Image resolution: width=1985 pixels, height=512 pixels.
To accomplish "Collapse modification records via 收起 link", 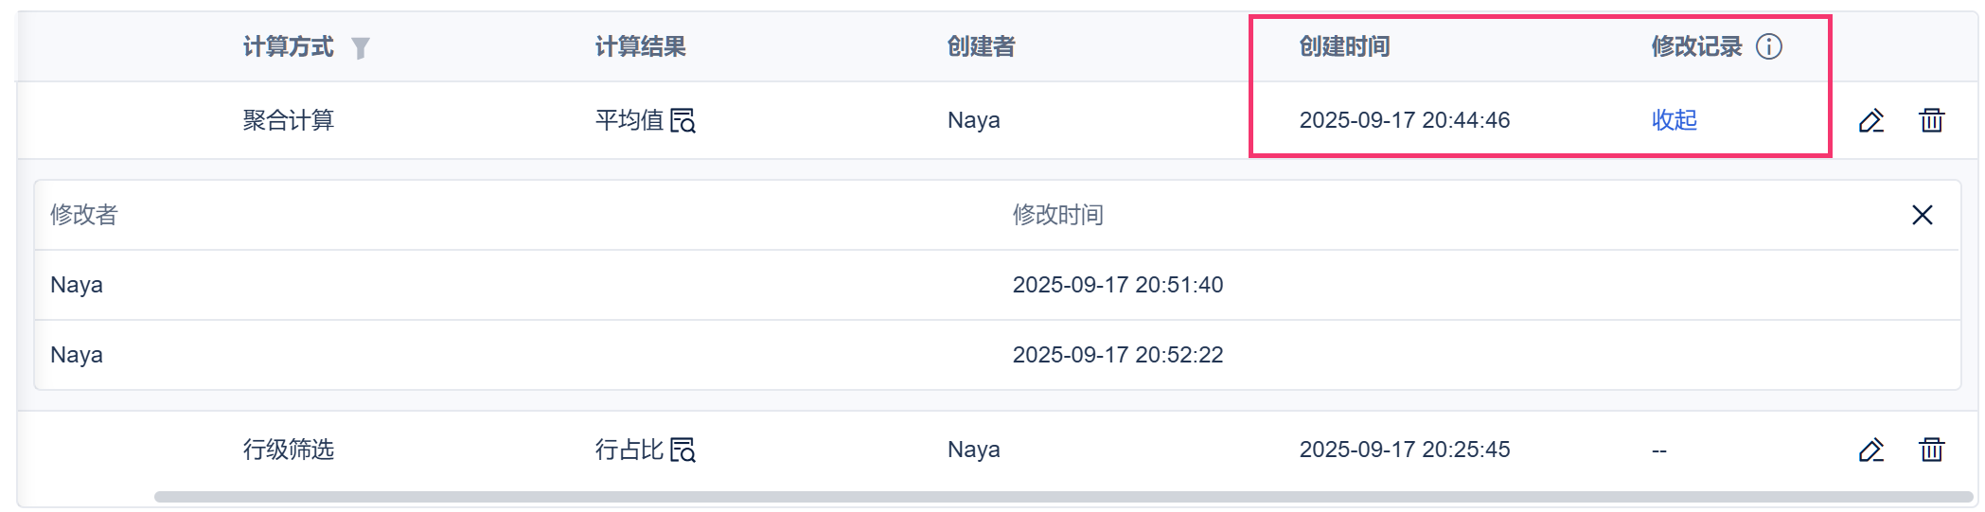I will pos(1675,120).
